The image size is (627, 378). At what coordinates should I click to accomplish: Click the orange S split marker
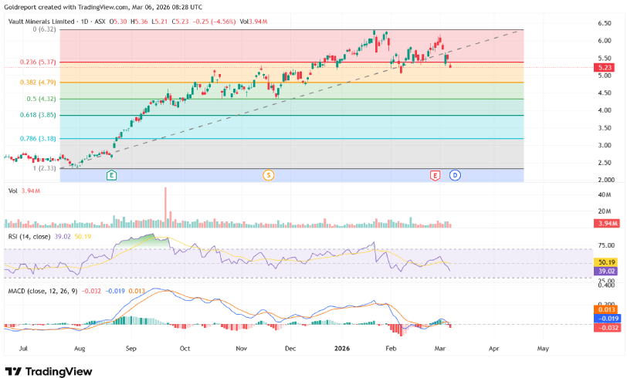pos(268,176)
